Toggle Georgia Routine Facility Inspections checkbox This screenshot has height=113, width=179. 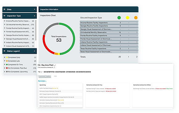5,35
